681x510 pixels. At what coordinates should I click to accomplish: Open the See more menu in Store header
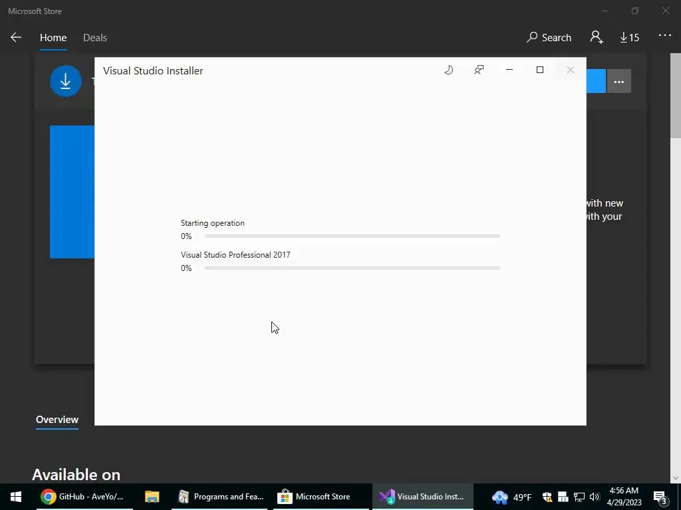pyautogui.click(x=665, y=36)
